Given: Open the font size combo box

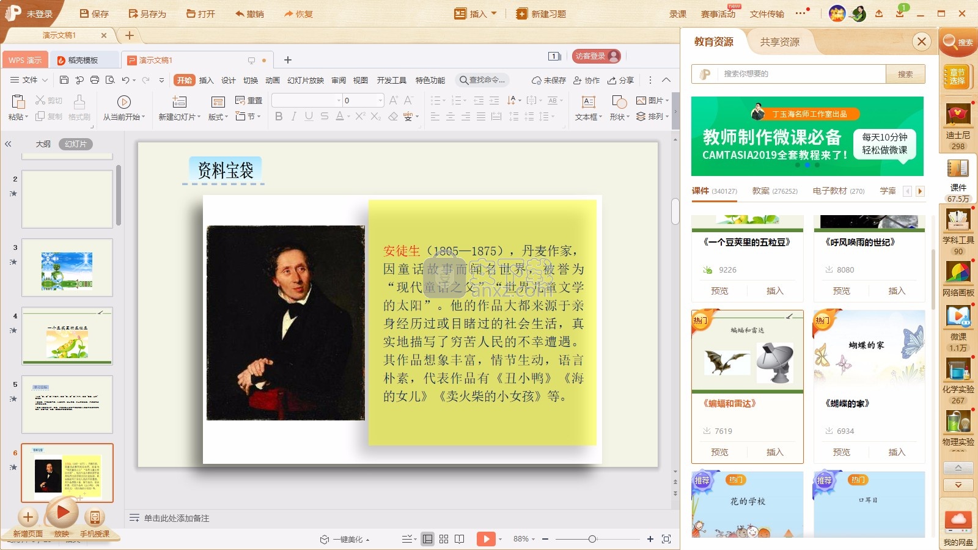Looking at the screenshot, I should coord(363,100).
